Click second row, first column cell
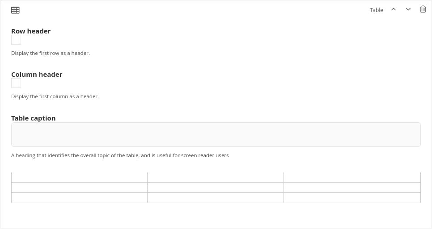The width and height of the screenshot is (432, 229). point(79,187)
